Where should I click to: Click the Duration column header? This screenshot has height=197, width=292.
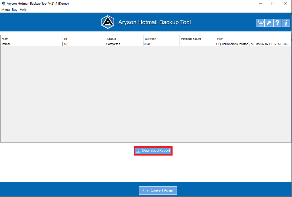(x=161, y=39)
